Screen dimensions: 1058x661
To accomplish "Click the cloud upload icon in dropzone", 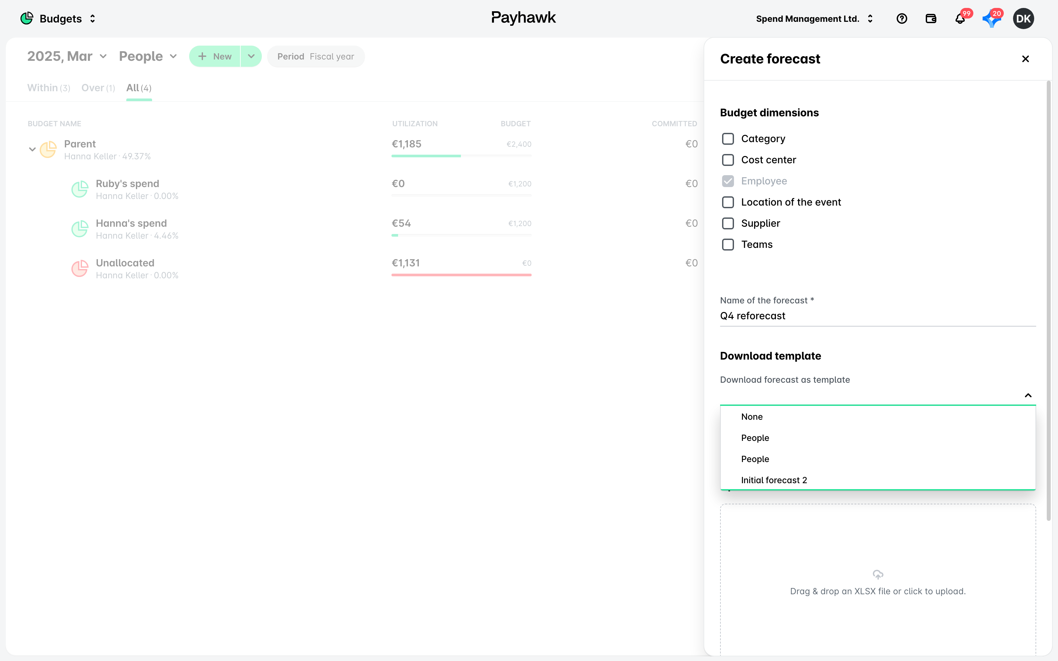I will pyautogui.click(x=878, y=574).
